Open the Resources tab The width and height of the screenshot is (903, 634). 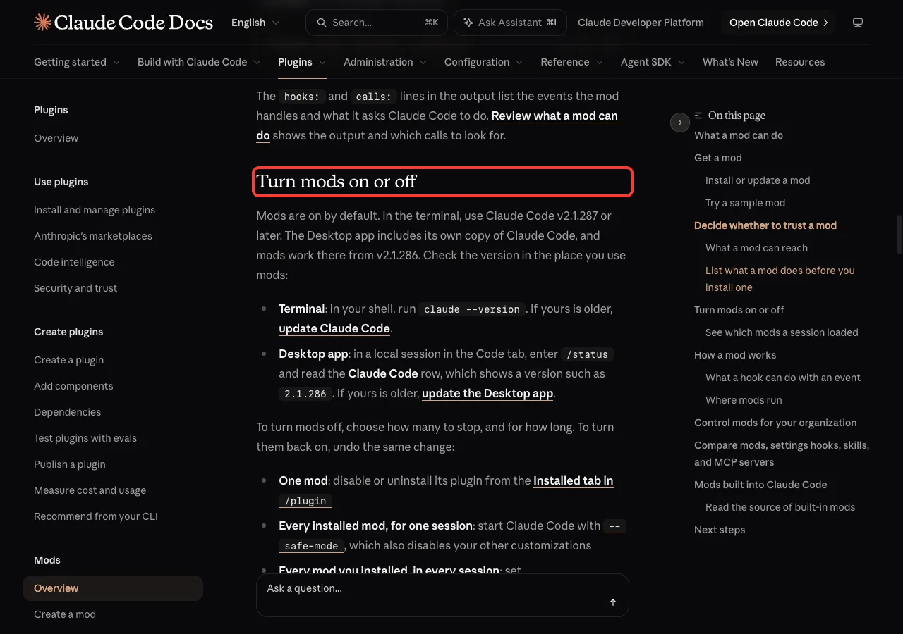pyautogui.click(x=800, y=62)
